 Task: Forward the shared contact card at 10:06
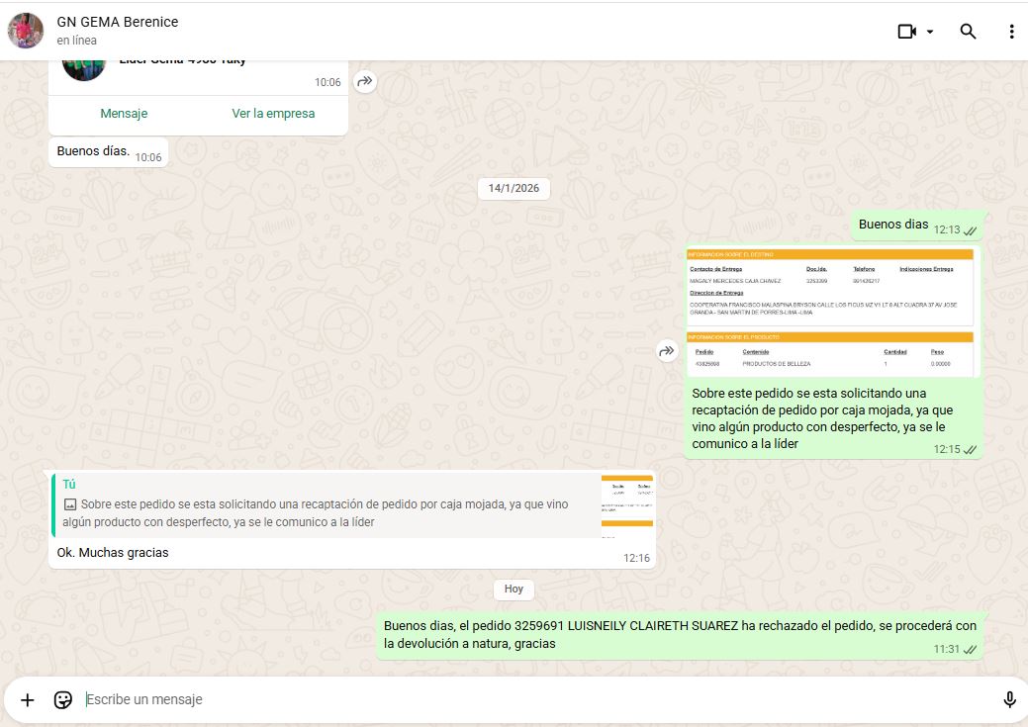(x=365, y=82)
